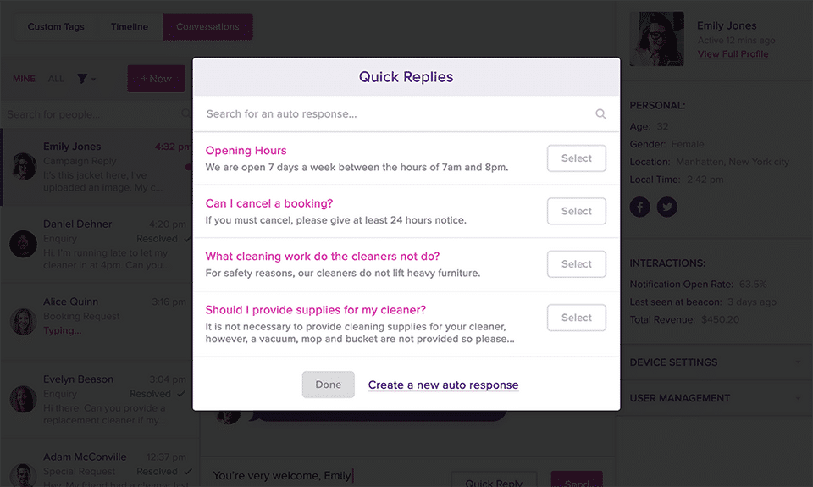The width and height of the screenshot is (813, 487).
Task: Click the filter funnel icon
Action: [x=82, y=79]
